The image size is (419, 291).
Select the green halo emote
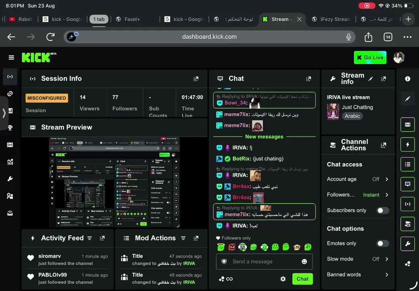pos(221,247)
